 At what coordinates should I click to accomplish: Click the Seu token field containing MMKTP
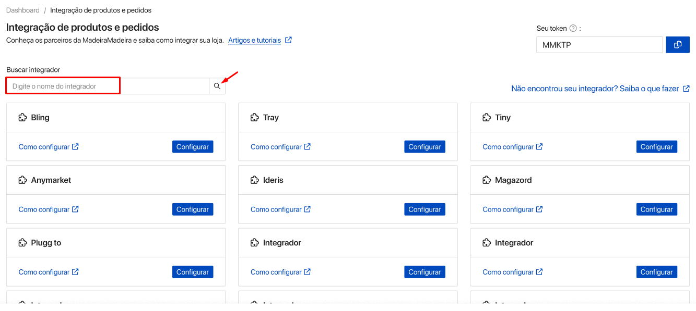(599, 45)
